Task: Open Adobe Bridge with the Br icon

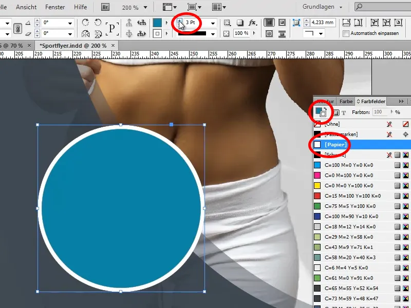Action: pyautogui.click(x=105, y=7)
